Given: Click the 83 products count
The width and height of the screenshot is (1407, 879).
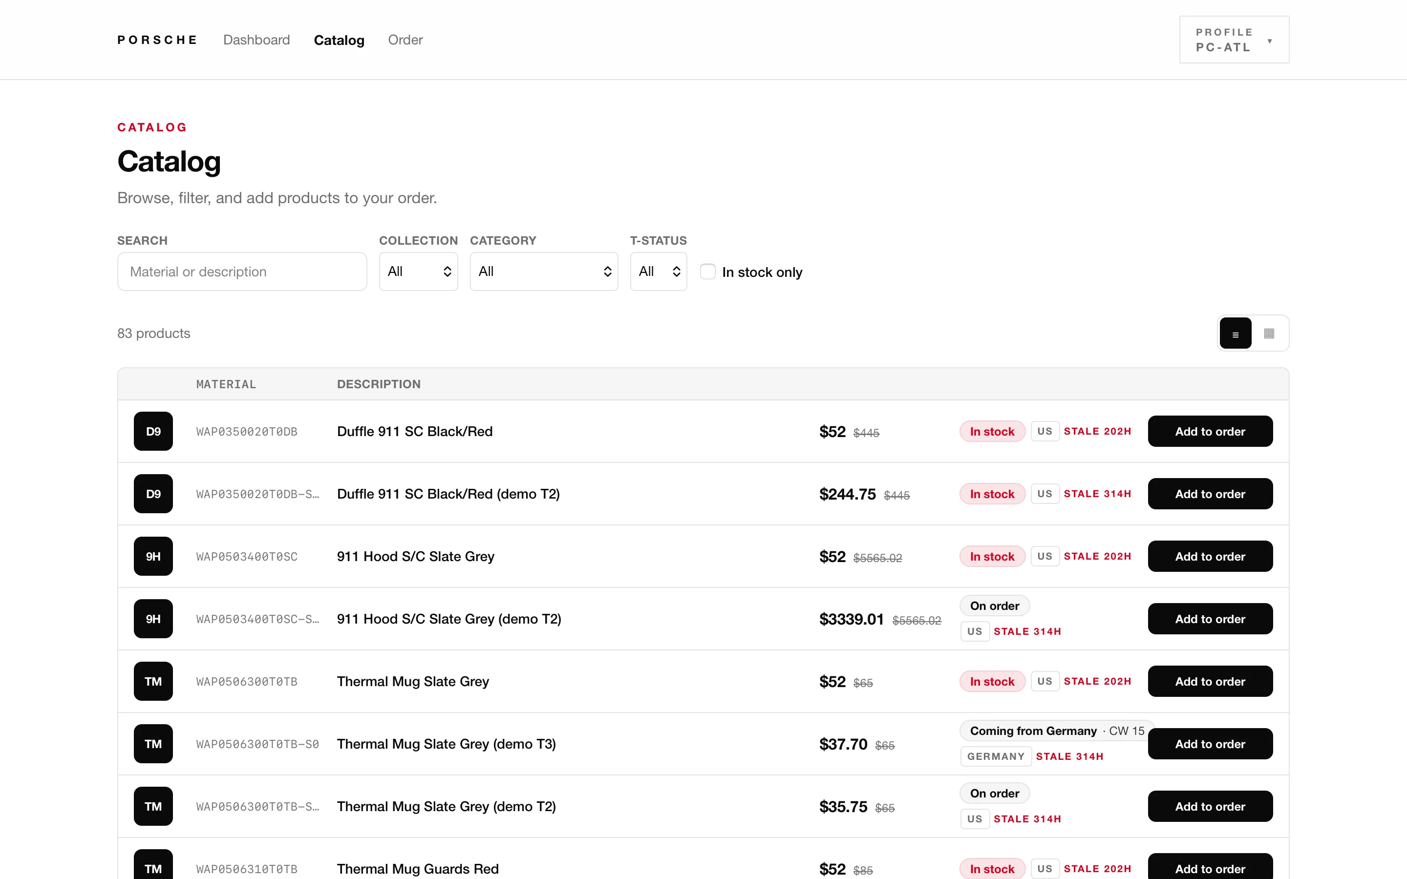Looking at the screenshot, I should 153,333.
